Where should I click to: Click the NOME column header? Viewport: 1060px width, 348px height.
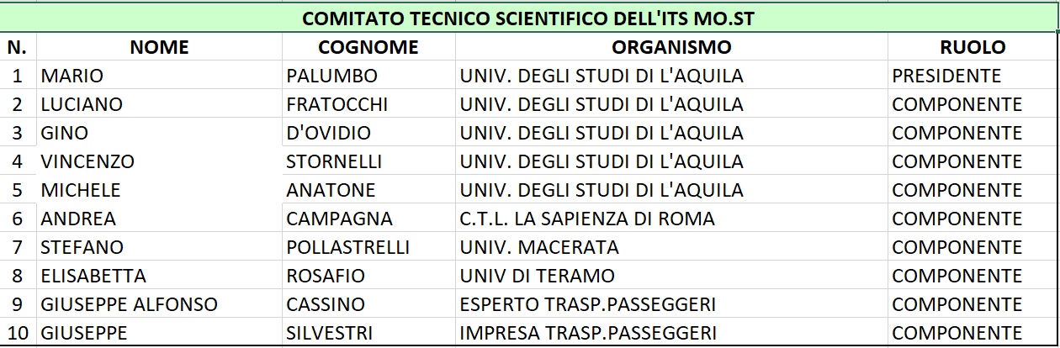point(159,47)
